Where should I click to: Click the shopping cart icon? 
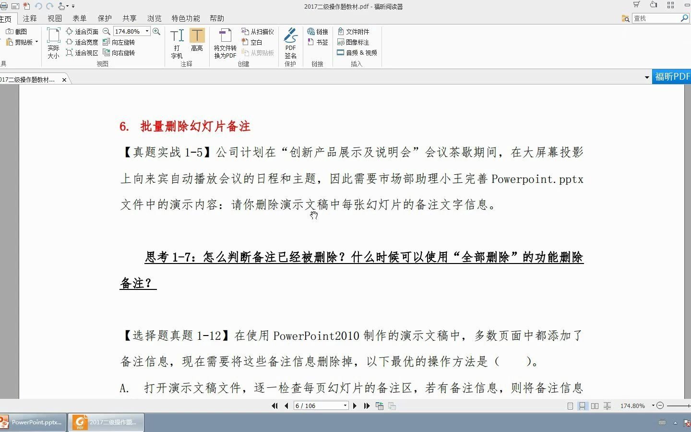[636, 5]
